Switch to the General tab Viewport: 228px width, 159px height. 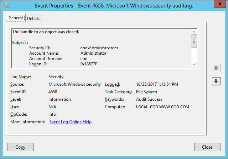(16, 18)
